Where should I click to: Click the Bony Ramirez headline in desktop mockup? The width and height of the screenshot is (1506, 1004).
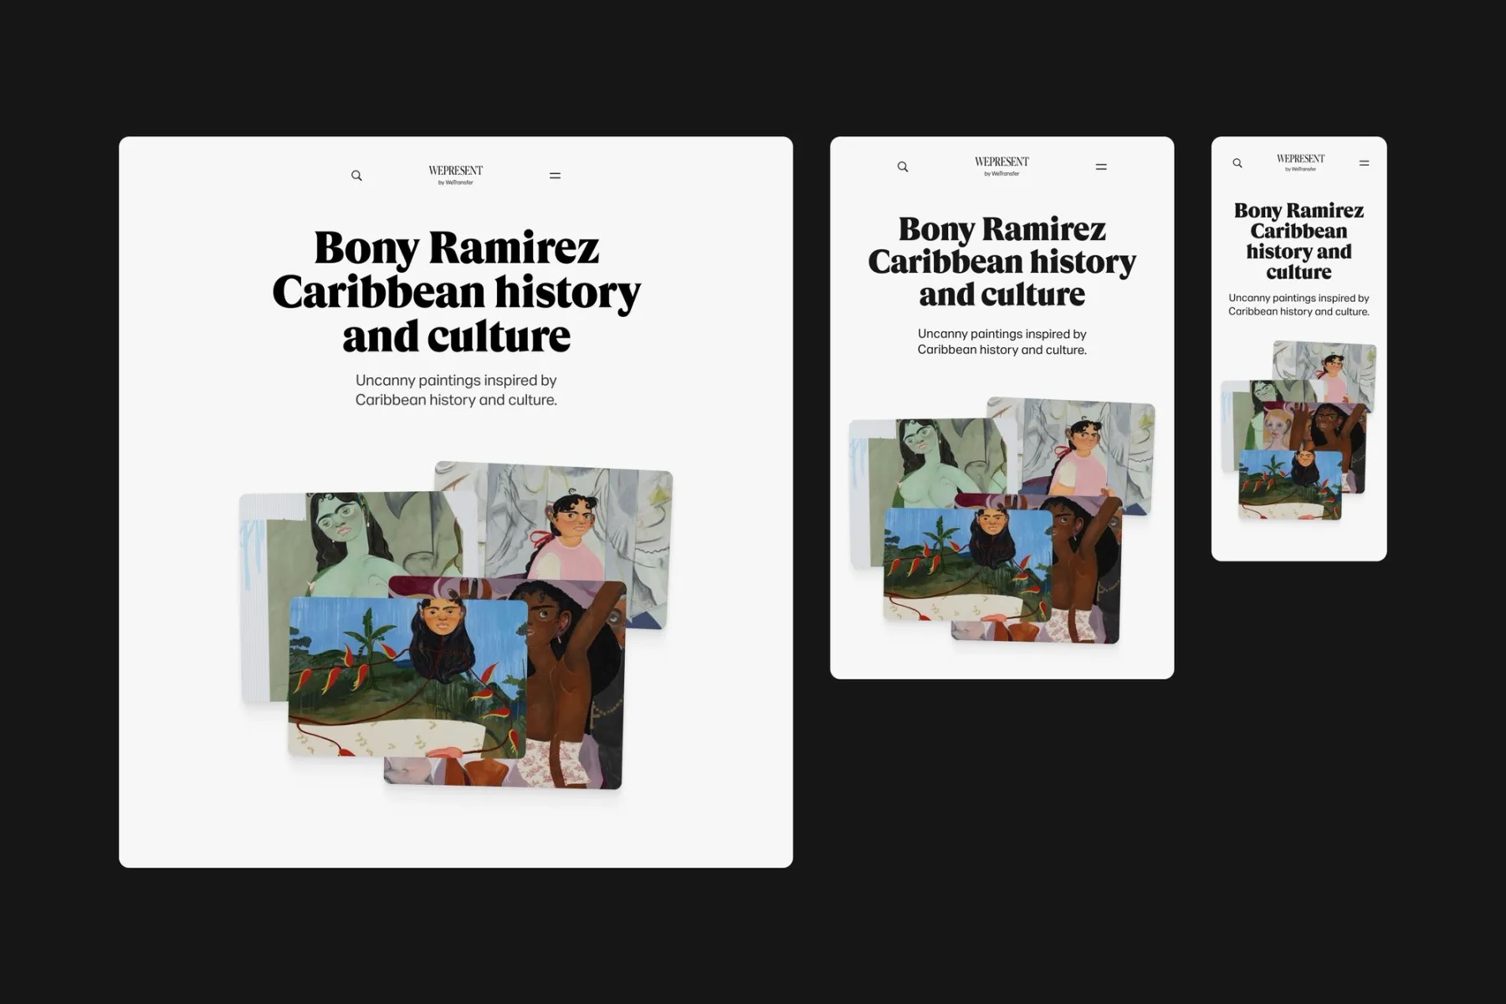[x=456, y=291]
